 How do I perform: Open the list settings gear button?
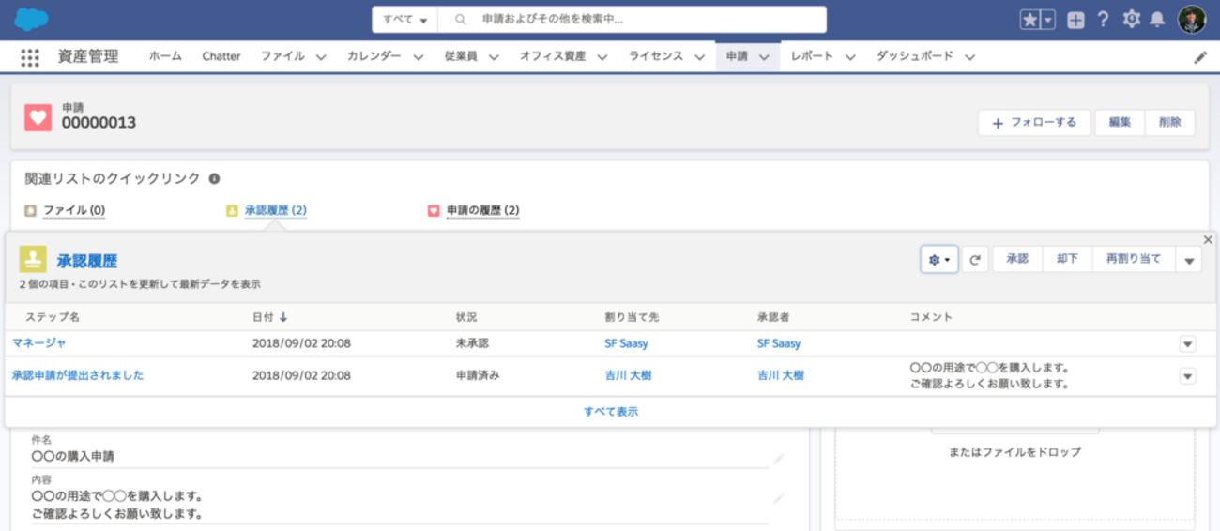[939, 259]
